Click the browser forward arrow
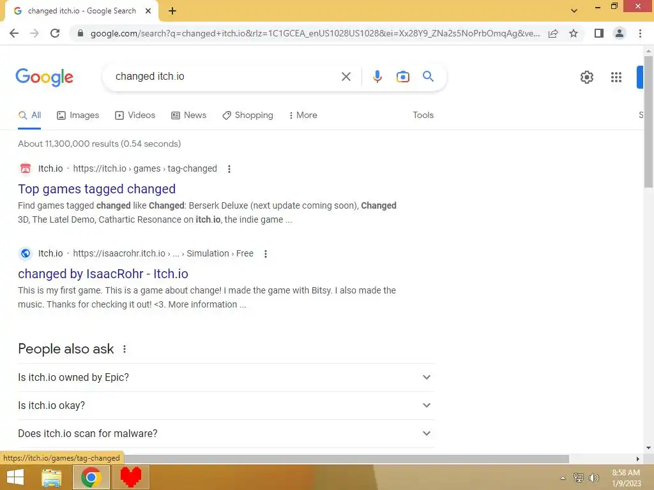 pyautogui.click(x=34, y=33)
